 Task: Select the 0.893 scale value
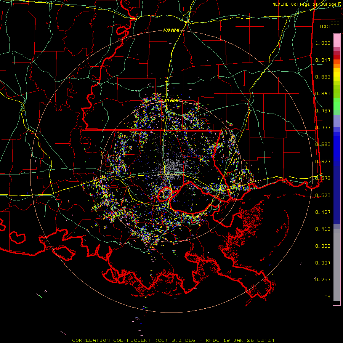pos(323,77)
